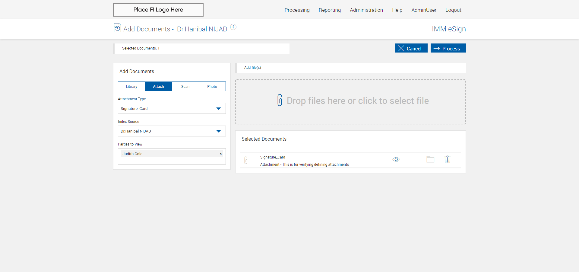Click the Process button
The image size is (579, 272).
click(448, 48)
